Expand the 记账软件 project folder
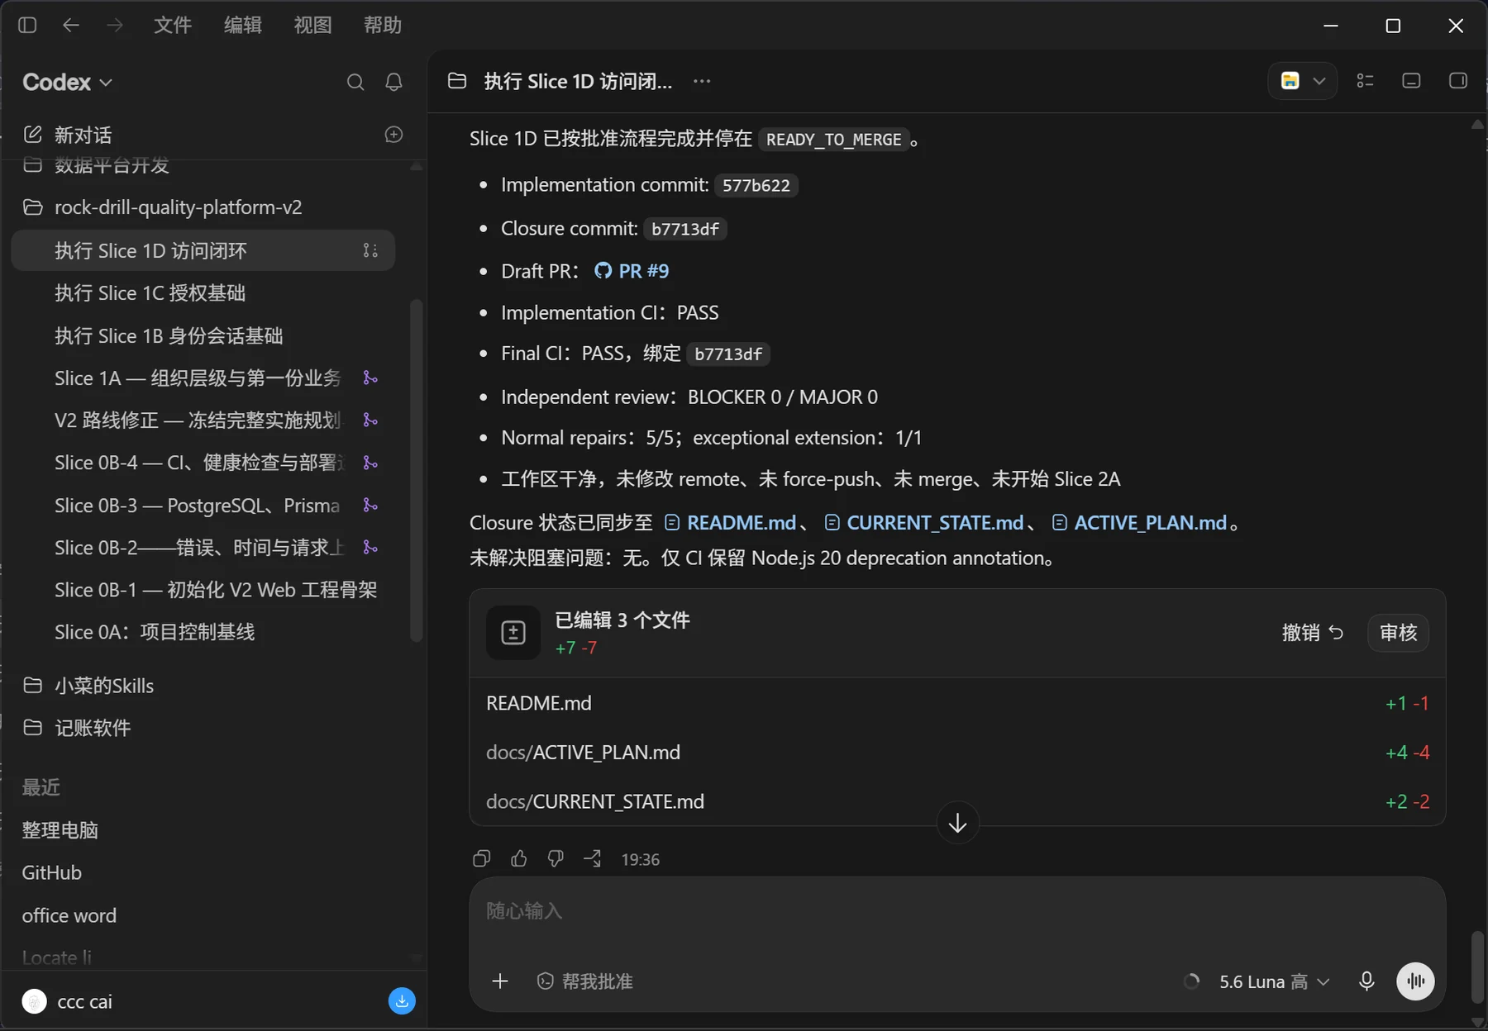 (77, 728)
